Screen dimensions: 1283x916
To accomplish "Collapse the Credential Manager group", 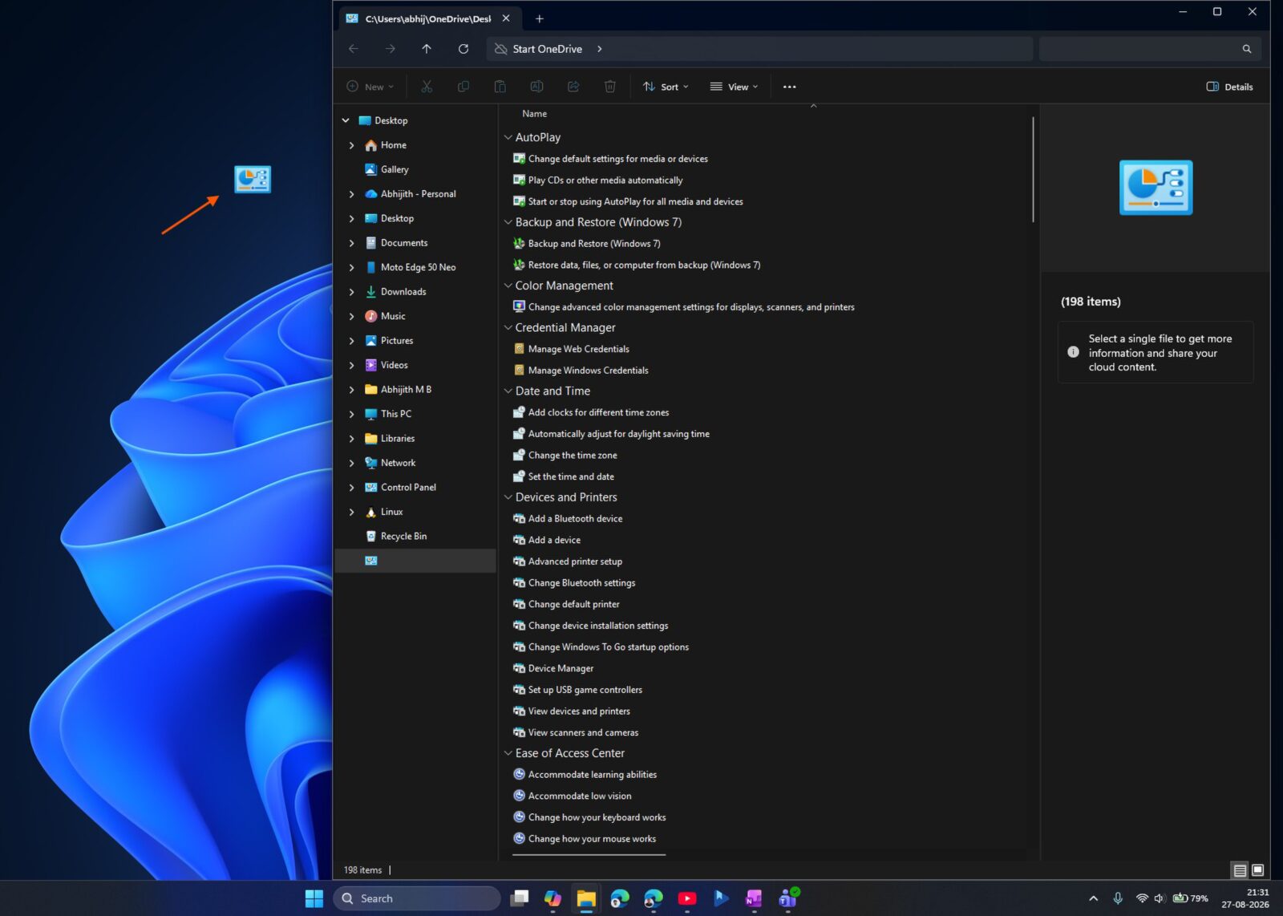I will click(508, 328).
